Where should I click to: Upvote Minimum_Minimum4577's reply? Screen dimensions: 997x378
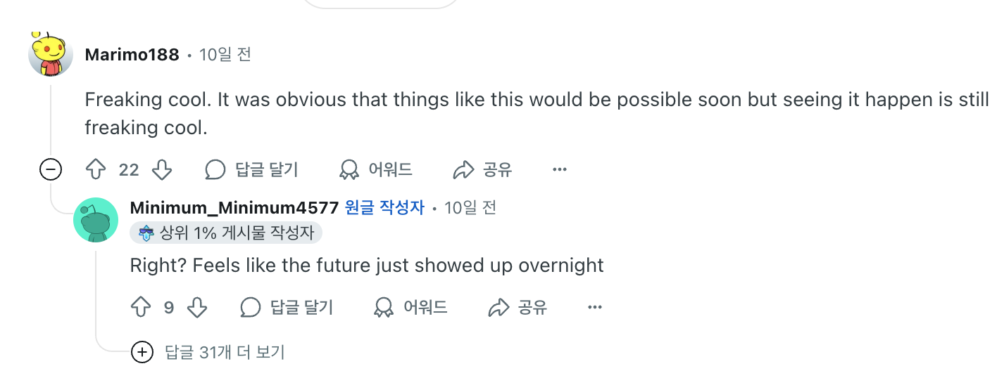click(141, 307)
